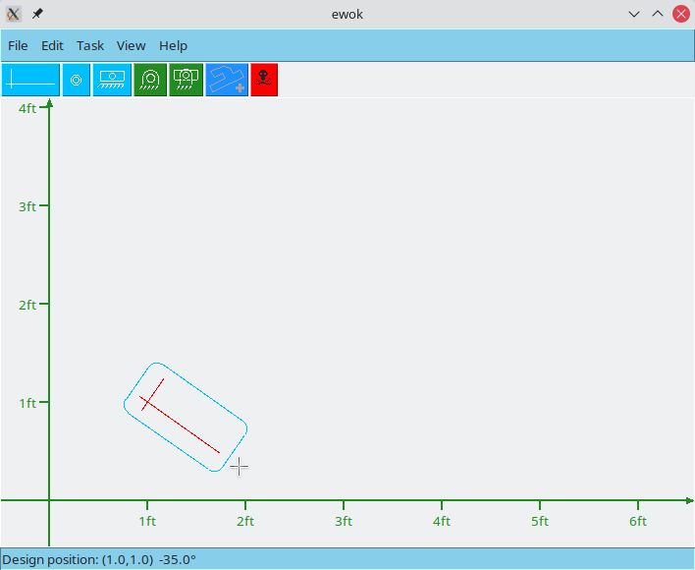Select the crosshair axis origin tool

(x=30, y=80)
